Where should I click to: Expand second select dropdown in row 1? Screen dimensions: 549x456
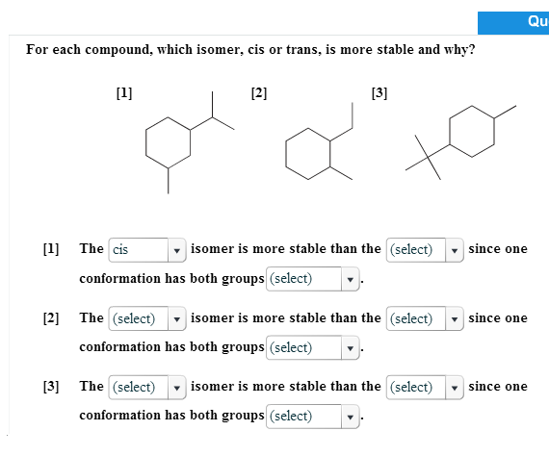point(425,250)
